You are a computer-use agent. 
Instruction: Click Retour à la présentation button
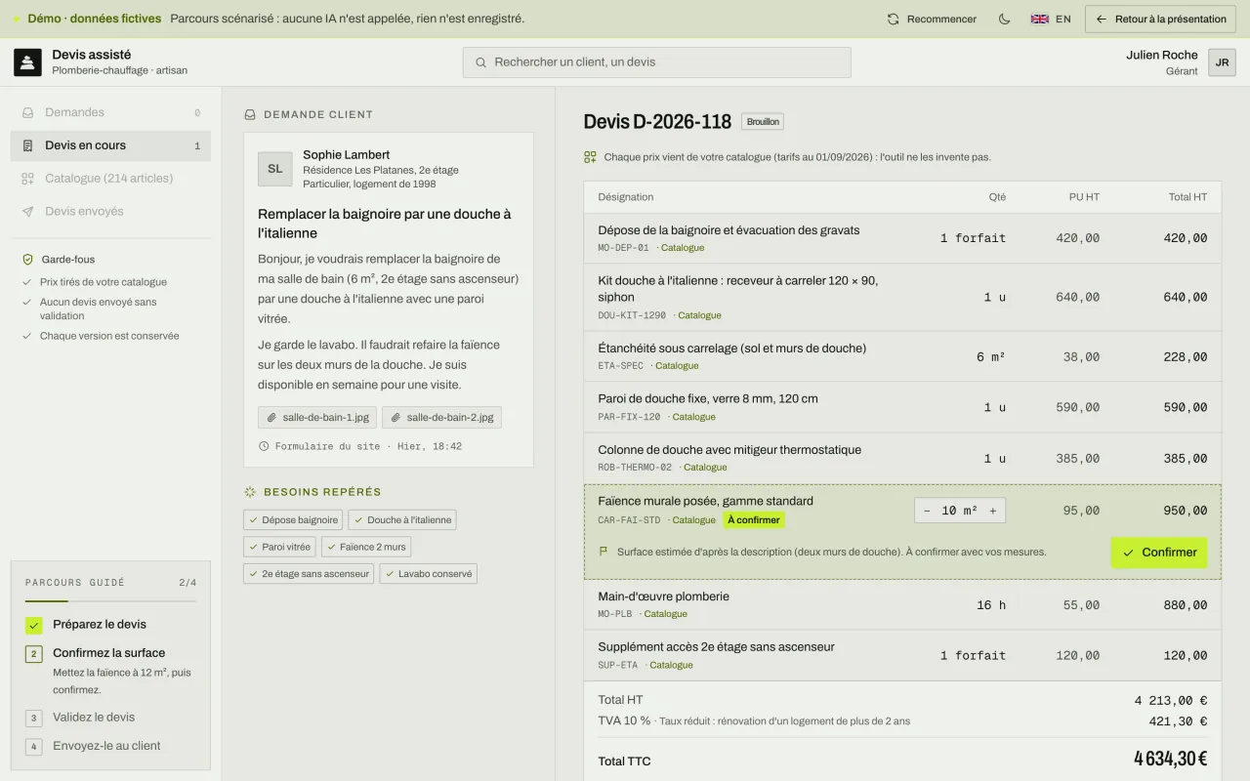tap(1160, 19)
